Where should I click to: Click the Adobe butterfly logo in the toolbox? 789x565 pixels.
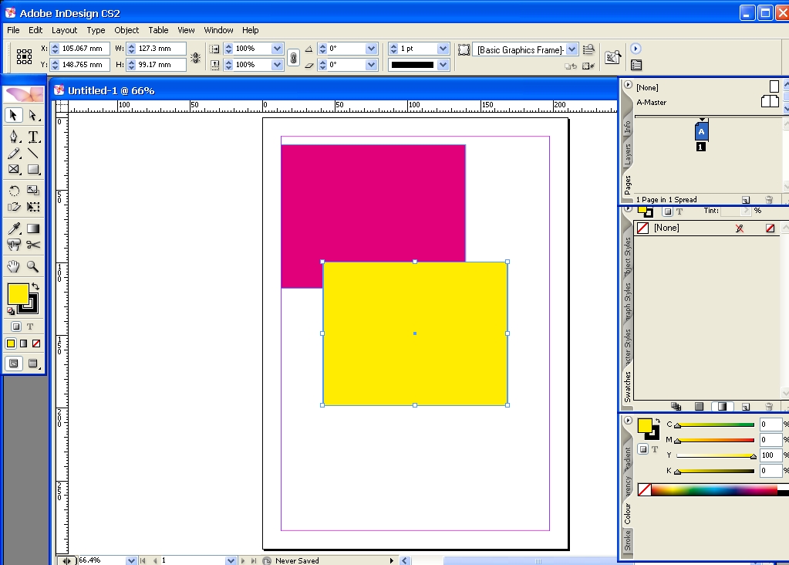(x=24, y=94)
